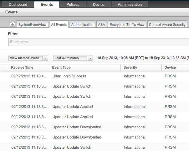The image size is (189, 151).
Task: Select the first Updater Update Downloaded event
Action: [77, 127]
